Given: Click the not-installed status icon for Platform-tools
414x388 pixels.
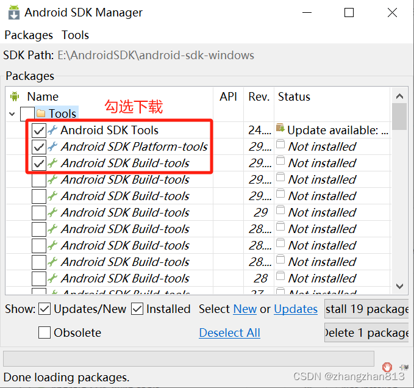Looking at the screenshot, I should [x=280, y=144].
